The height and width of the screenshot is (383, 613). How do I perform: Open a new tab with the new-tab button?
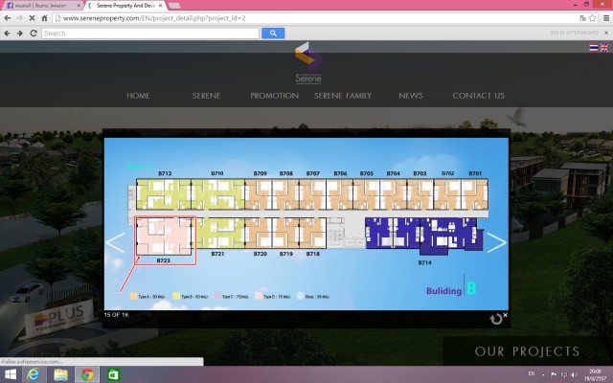tap(174, 6)
